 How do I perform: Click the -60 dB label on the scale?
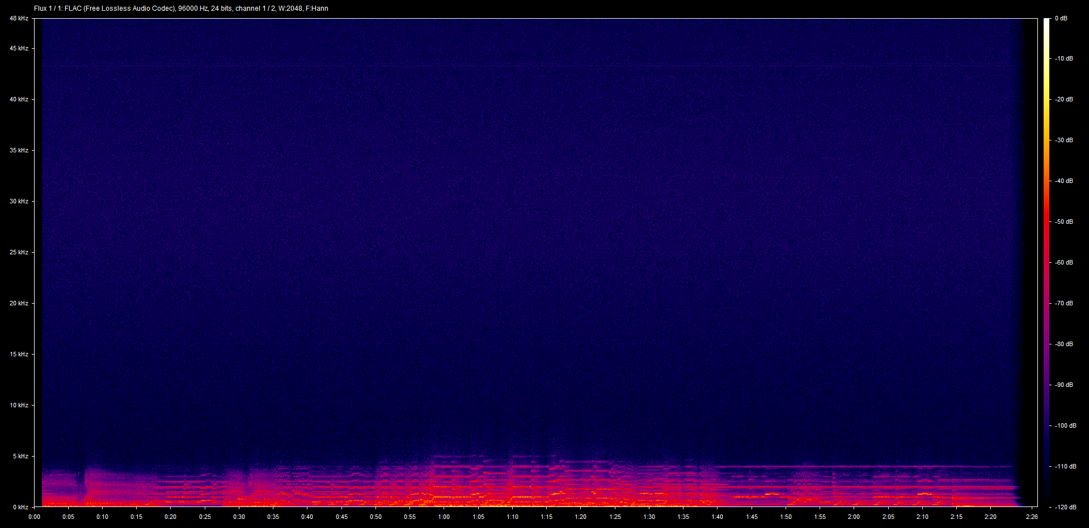coord(1064,262)
